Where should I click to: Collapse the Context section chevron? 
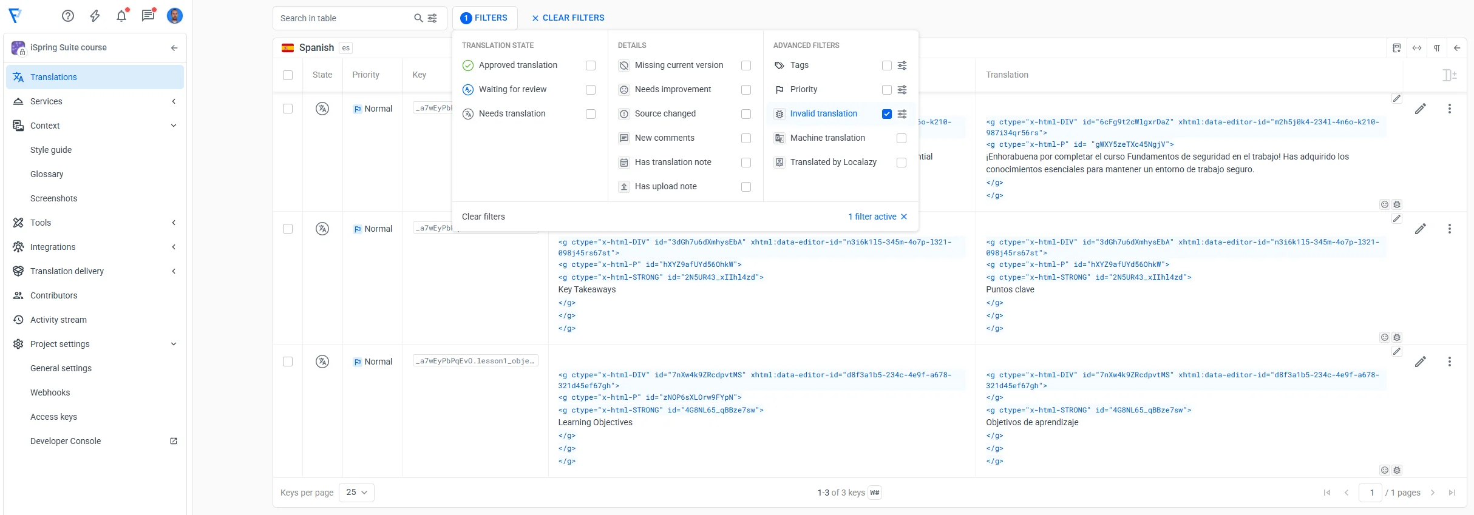pos(174,126)
